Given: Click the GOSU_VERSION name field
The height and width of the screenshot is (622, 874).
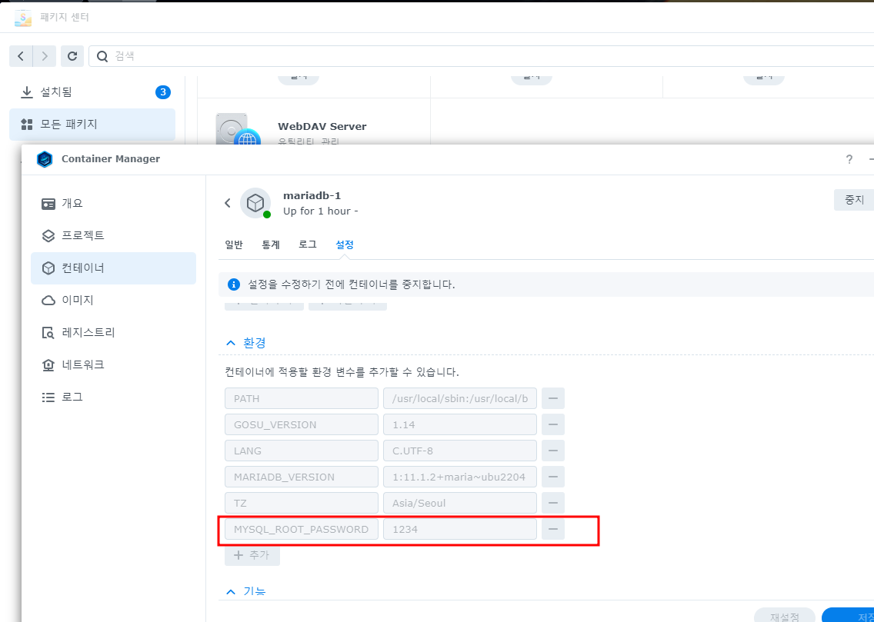Looking at the screenshot, I should [x=302, y=425].
